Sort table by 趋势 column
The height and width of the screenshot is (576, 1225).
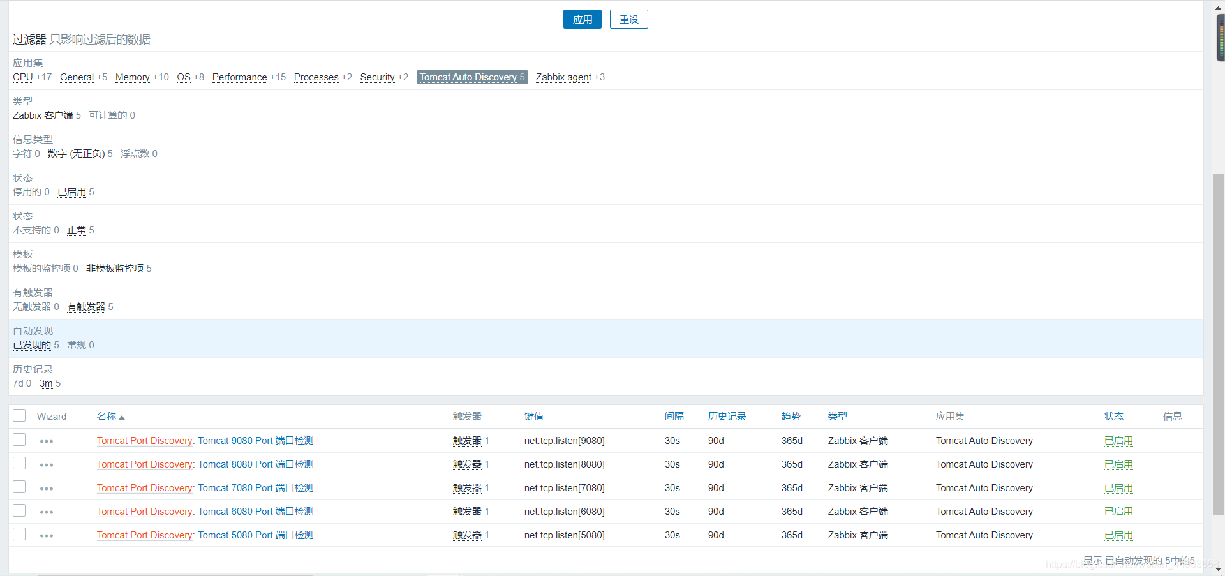(x=791, y=417)
